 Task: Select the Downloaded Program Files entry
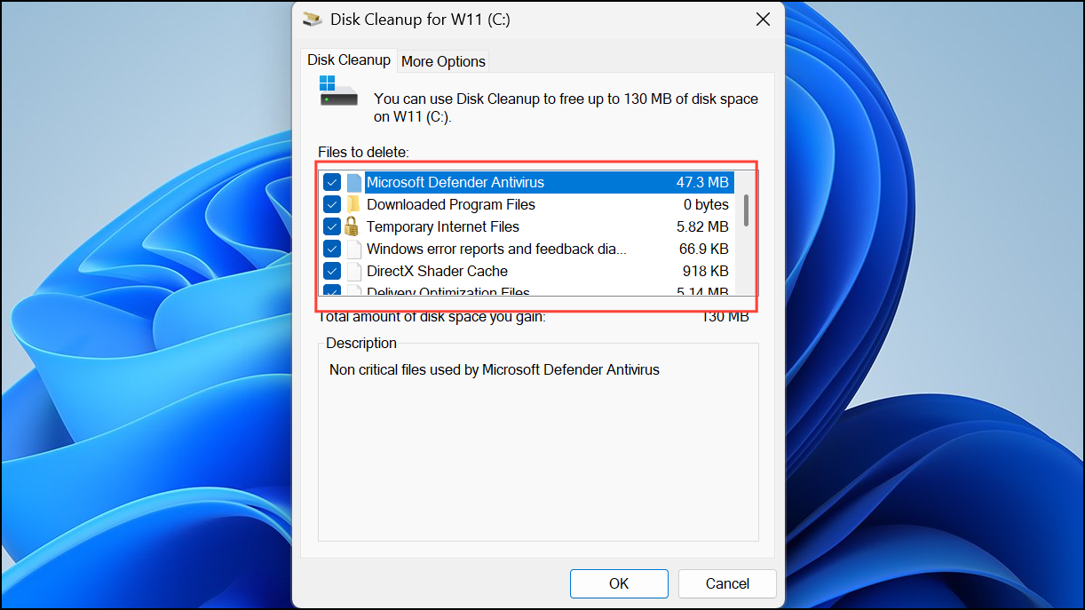pyautogui.click(x=451, y=204)
